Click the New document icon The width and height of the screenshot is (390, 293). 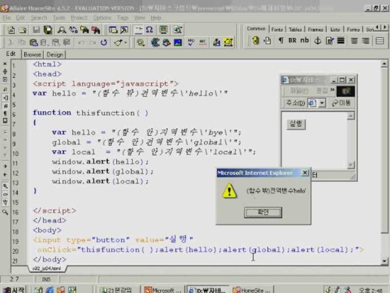[11, 30]
